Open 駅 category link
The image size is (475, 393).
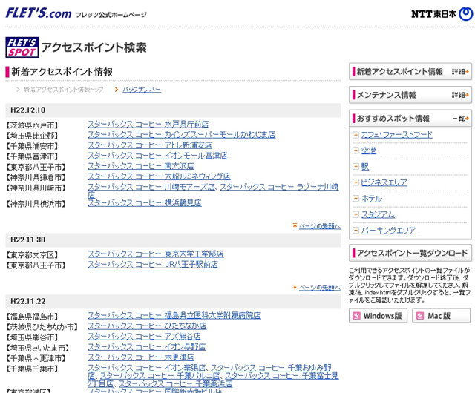coord(365,167)
